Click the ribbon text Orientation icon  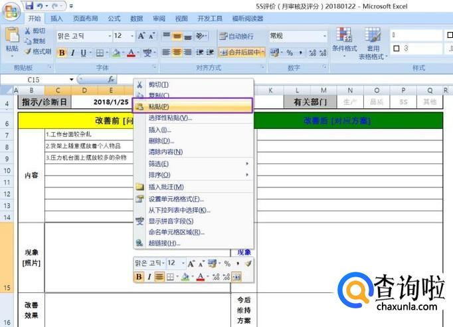pos(200,36)
